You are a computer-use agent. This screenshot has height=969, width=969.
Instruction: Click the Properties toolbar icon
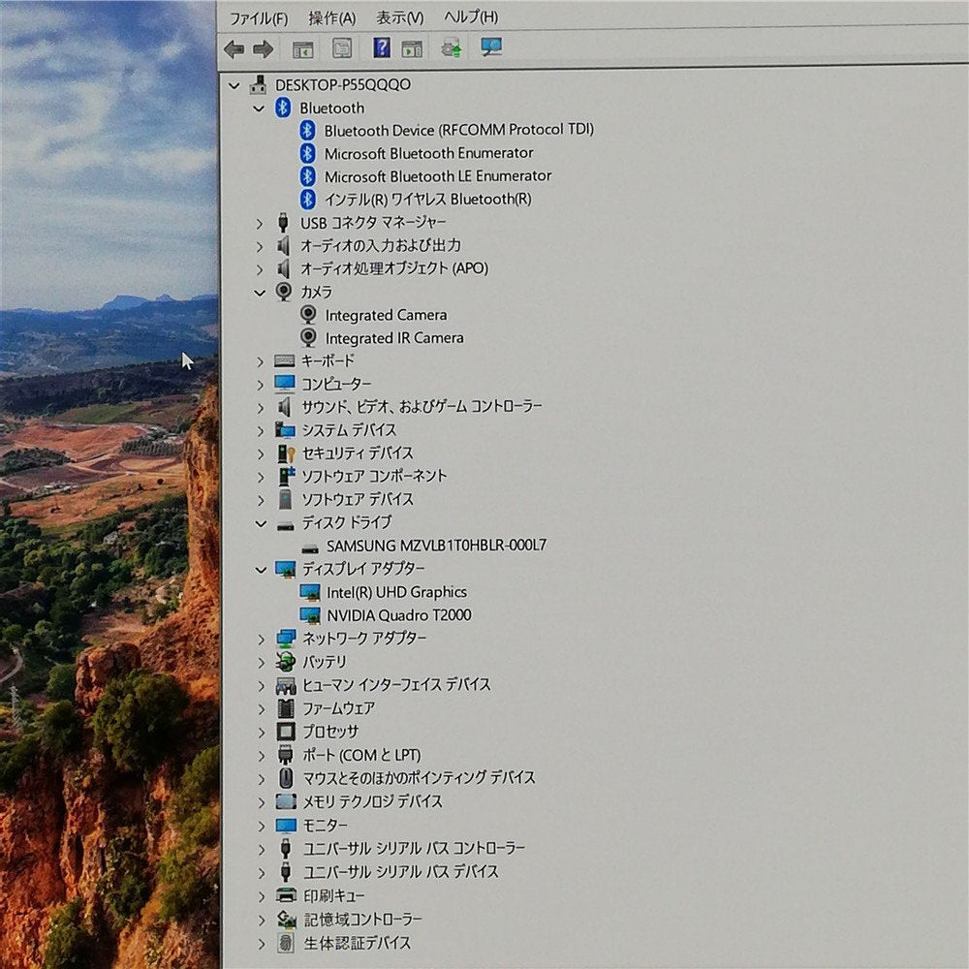(x=342, y=48)
